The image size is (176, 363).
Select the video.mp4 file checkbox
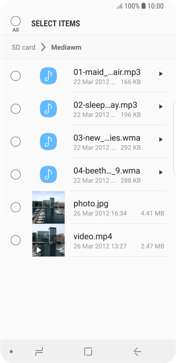pos(16,240)
